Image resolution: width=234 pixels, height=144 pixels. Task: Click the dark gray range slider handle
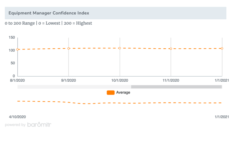pos(176,87)
